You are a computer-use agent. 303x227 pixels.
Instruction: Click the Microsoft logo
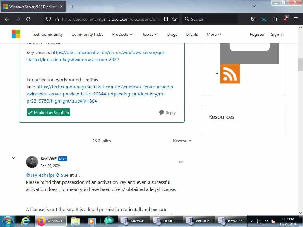[x=16, y=34]
